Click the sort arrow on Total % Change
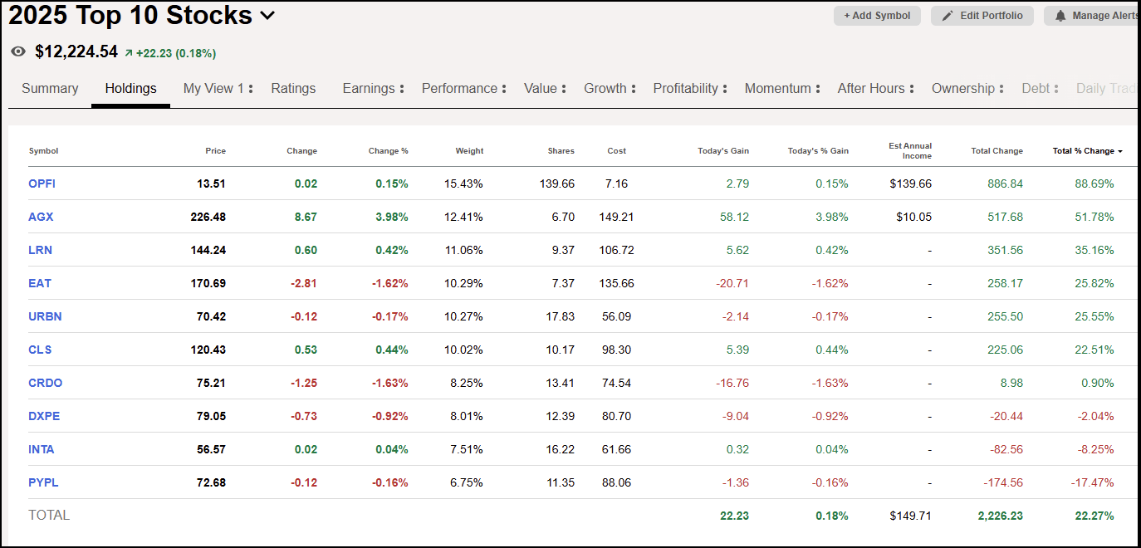 click(1119, 151)
